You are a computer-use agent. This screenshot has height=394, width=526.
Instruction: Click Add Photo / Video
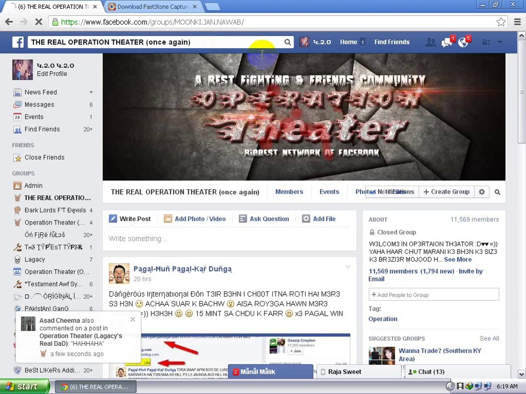coord(195,219)
